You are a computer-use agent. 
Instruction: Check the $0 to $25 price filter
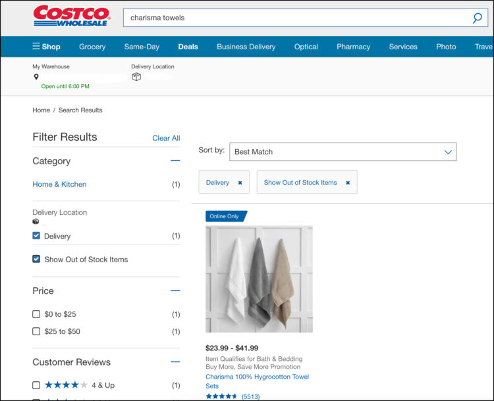click(x=36, y=314)
